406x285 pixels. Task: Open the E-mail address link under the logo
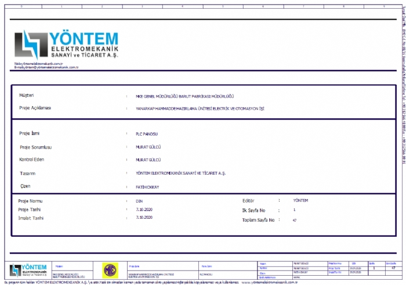(46, 67)
